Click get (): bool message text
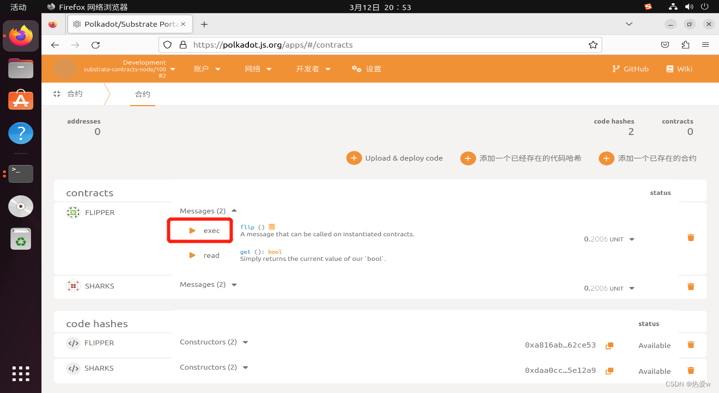Image resolution: width=719 pixels, height=393 pixels. pyautogui.click(x=261, y=252)
